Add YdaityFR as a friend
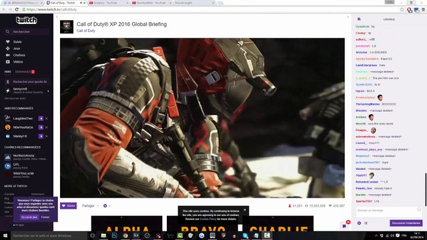Viewport: 427px width, 240px height. [x=41, y=136]
